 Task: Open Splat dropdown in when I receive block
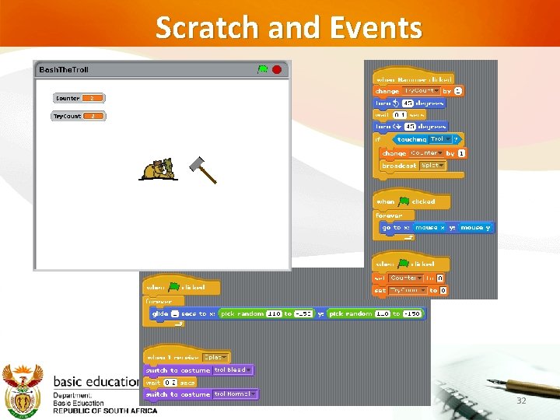click(x=215, y=357)
